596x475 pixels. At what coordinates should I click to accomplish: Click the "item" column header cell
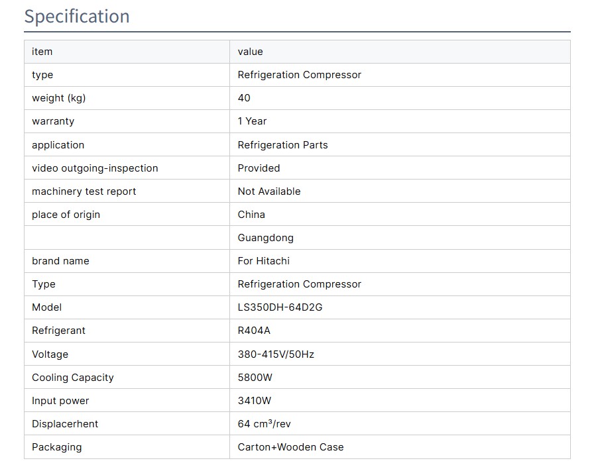click(42, 52)
